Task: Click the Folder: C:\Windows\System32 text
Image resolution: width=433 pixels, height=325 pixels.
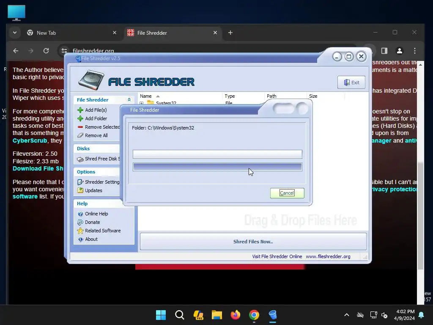Action: (163, 128)
